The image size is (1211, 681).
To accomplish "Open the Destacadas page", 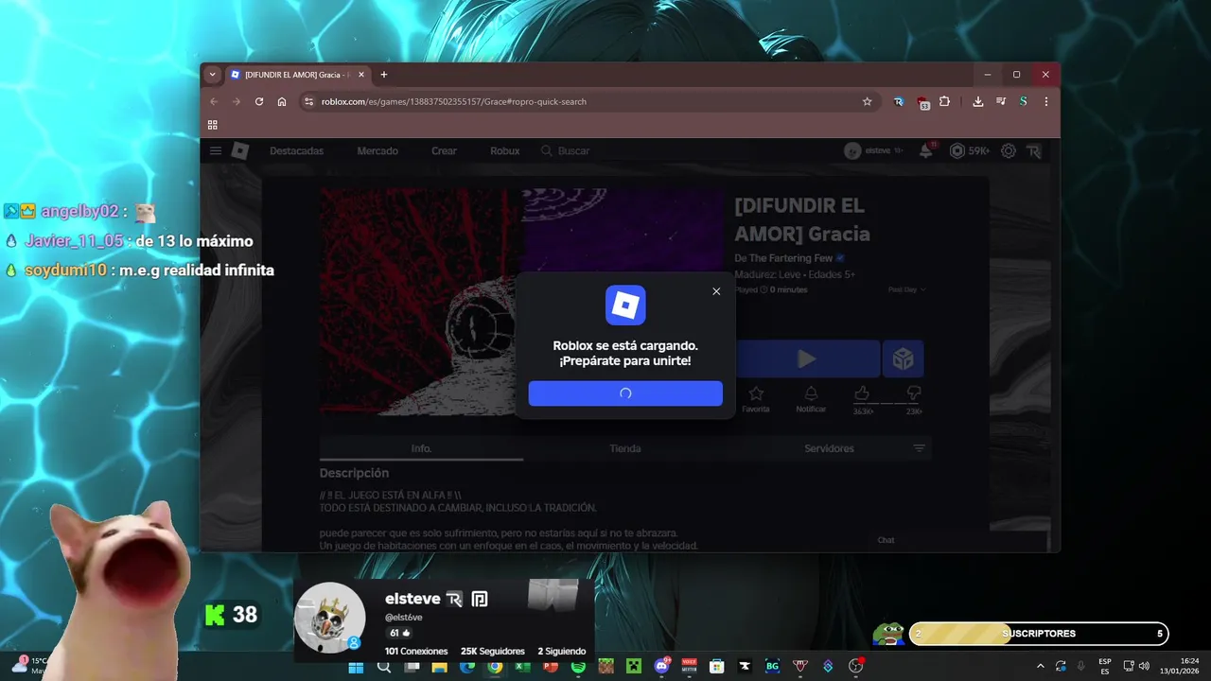I will tap(296, 151).
